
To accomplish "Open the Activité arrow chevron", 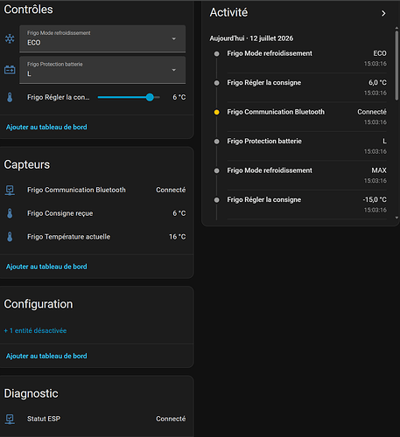I will click(x=383, y=13).
